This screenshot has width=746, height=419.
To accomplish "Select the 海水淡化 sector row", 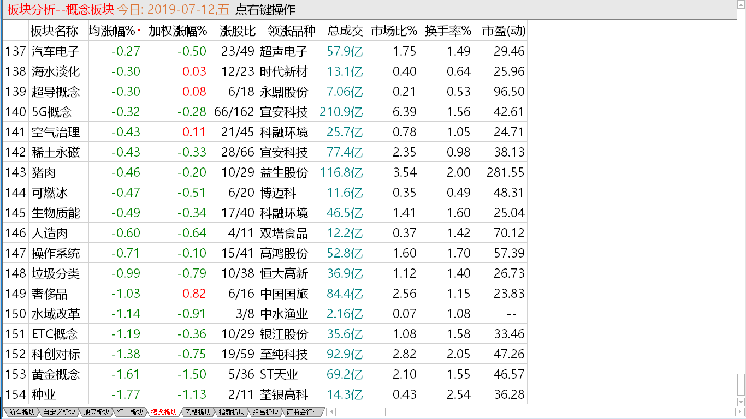I will 265,71.
